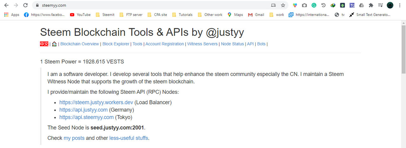Click the '1 Steem Power = 1928.615 VESTS' text
This screenshot has height=148, width=406.
82,61
